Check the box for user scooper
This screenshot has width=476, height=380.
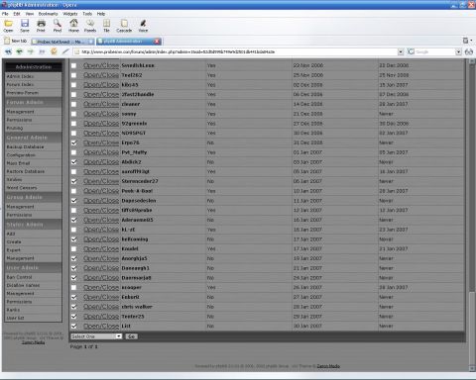pyautogui.click(x=73, y=288)
